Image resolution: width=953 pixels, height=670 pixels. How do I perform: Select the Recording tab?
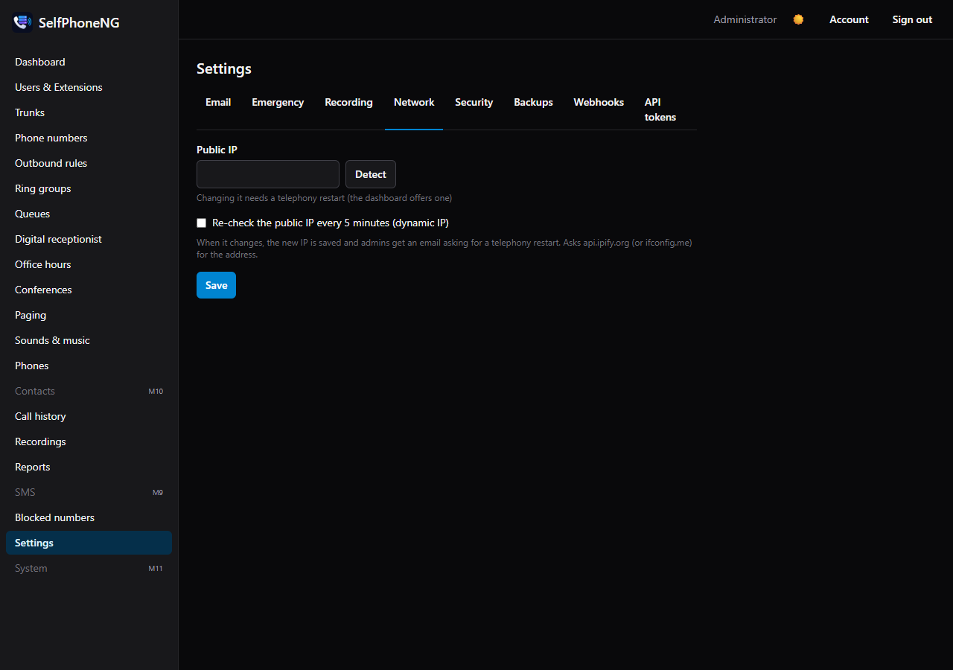[348, 102]
